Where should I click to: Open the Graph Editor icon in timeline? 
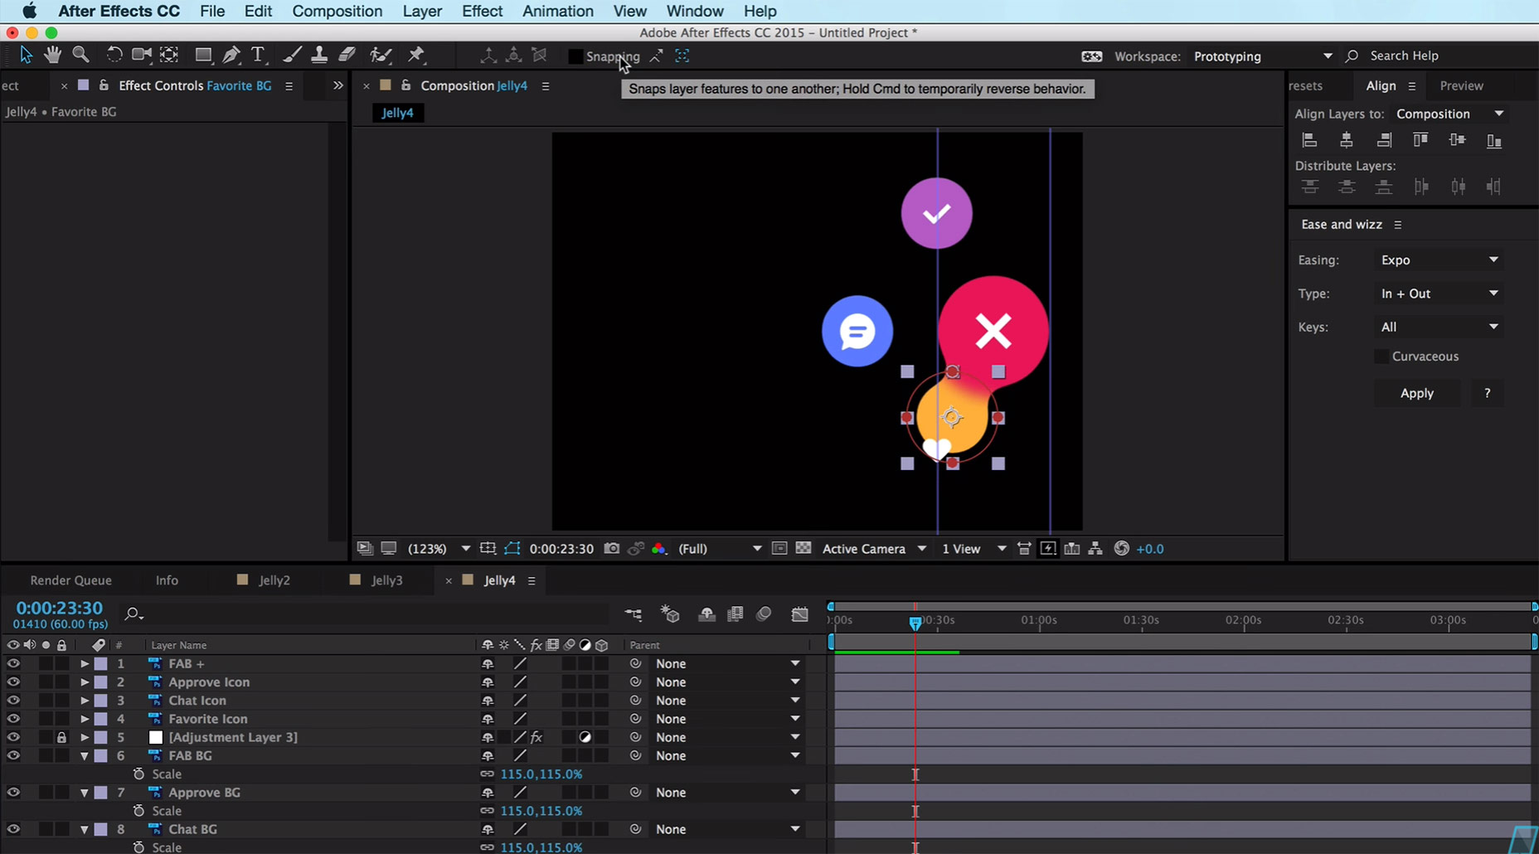(x=799, y=614)
